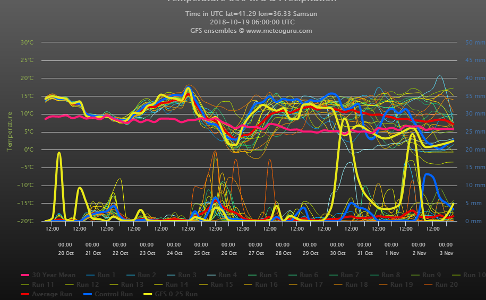486x300 pixels.
Task: Click the 20°C axis label
Action: [x=27, y=78]
